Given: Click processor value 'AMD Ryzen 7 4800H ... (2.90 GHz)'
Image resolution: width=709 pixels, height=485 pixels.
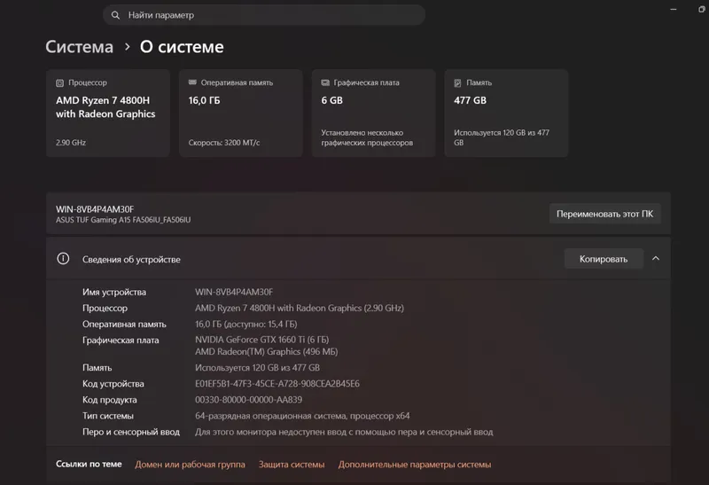Looking at the screenshot, I should click(300, 308).
